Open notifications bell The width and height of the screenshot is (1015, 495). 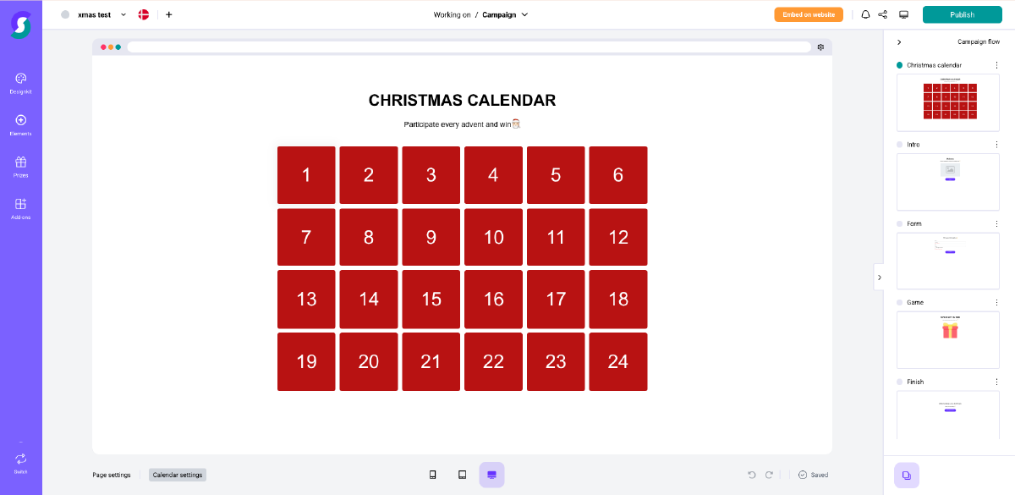tap(865, 14)
